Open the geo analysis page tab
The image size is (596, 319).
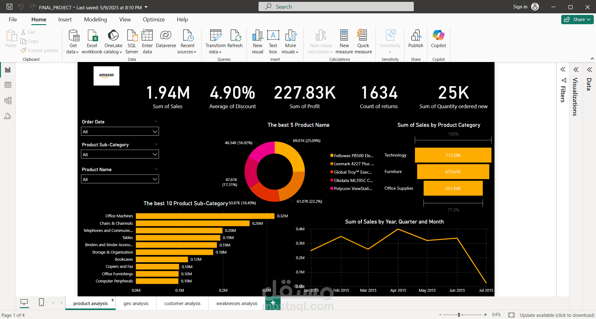(136, 303)
